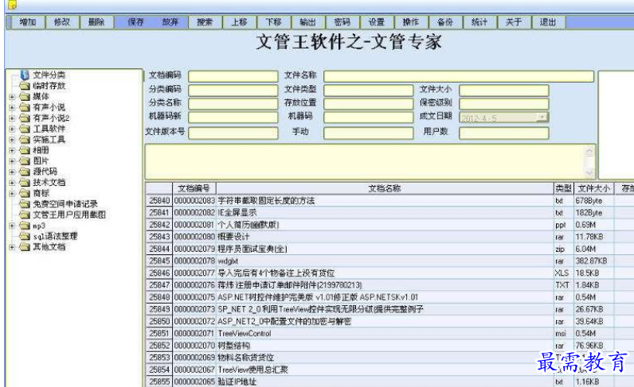Click the 存放位置 input field
The width and height of the screenshot is (634, 387).
pyautogui.click(x=368, y=104)
